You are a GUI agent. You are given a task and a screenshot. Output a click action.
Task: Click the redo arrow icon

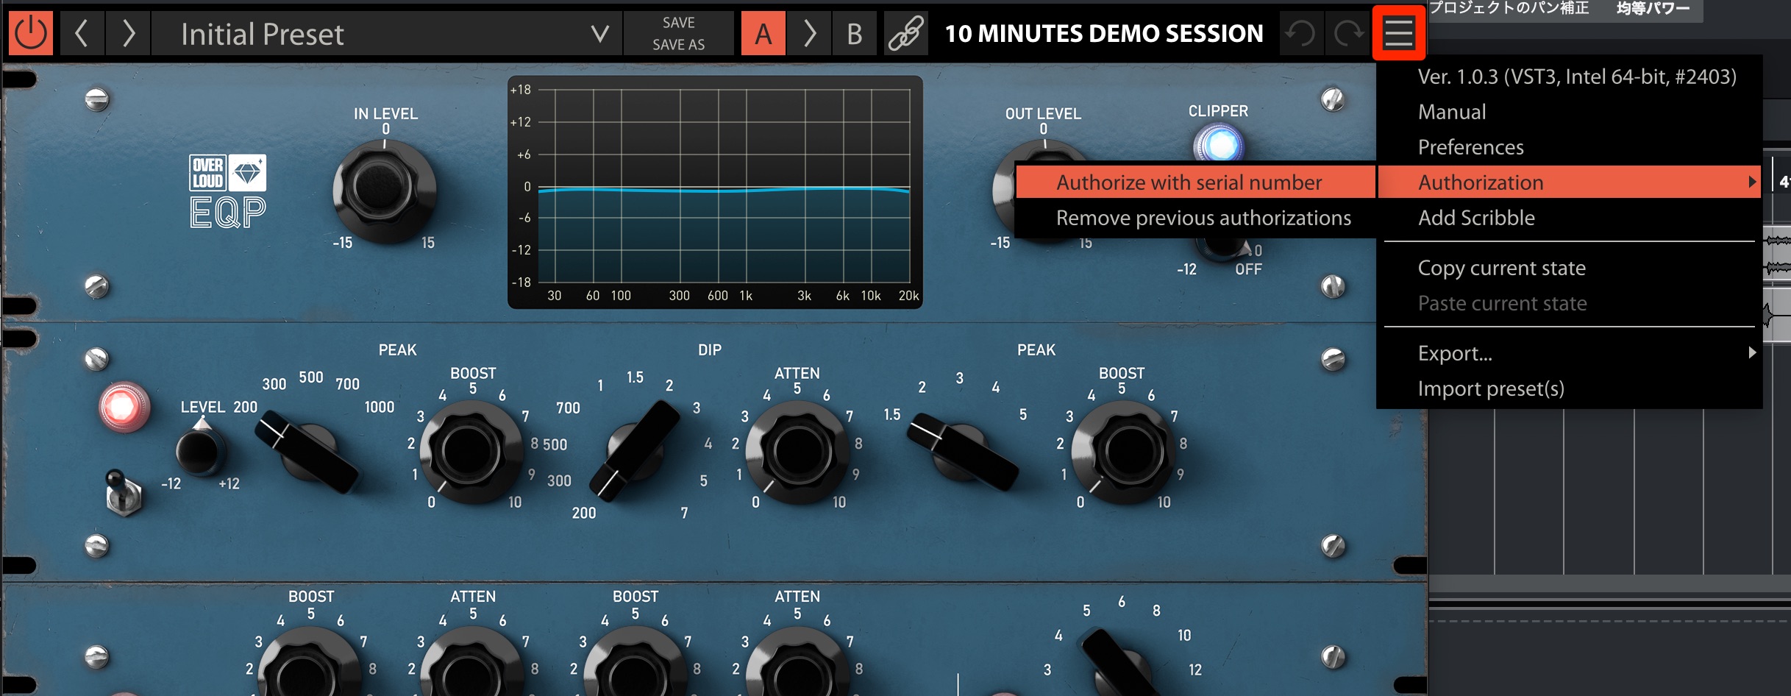pyautogui.click(x=1347, y=33)
